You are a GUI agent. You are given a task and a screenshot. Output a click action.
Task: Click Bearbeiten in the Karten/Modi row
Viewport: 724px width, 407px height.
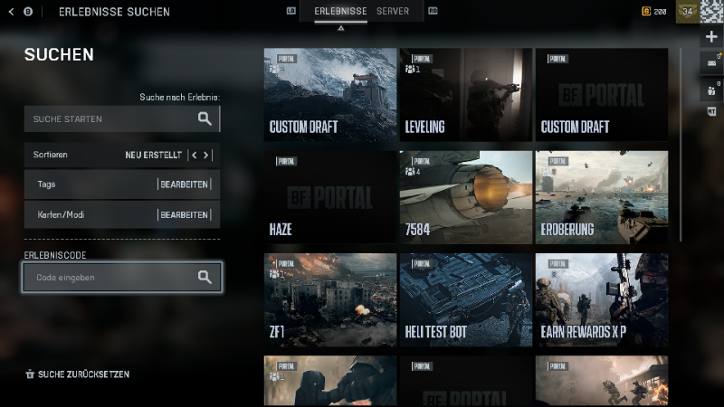tap(184, 215)
